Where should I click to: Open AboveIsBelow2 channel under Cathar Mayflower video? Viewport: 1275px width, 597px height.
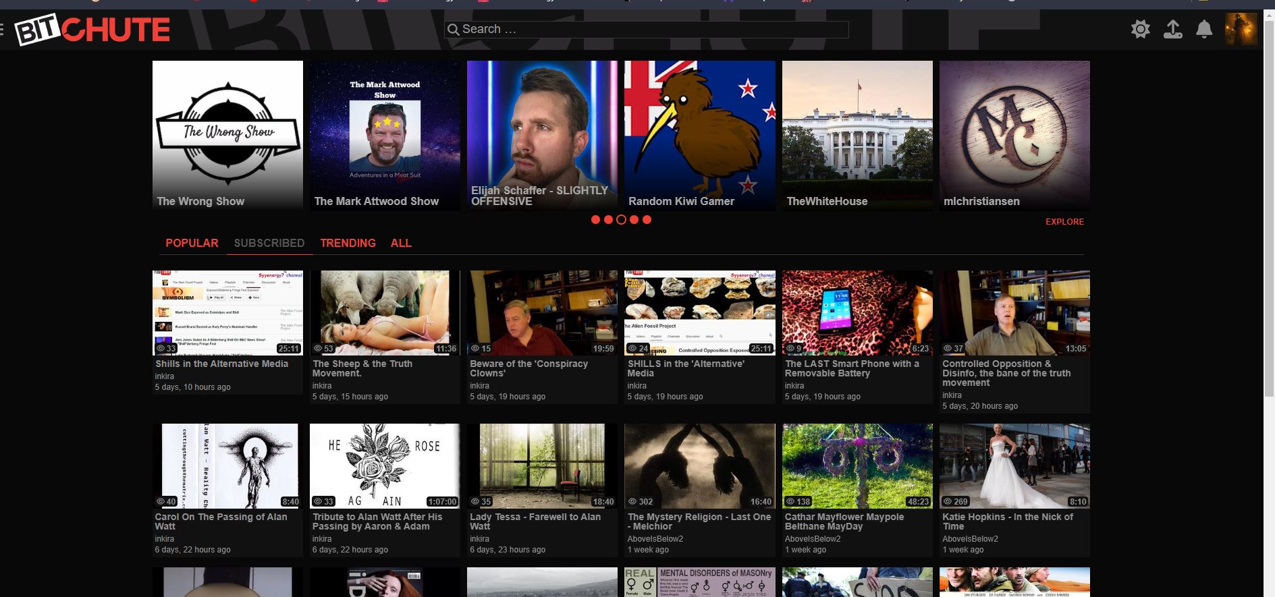pyautogui.click(x=813, y=539)
